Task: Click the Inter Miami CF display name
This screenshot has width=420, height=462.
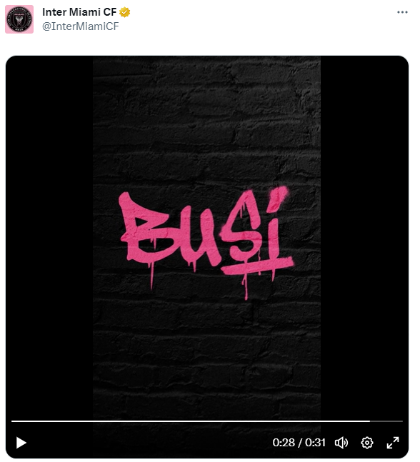Action: coord(79,12)
